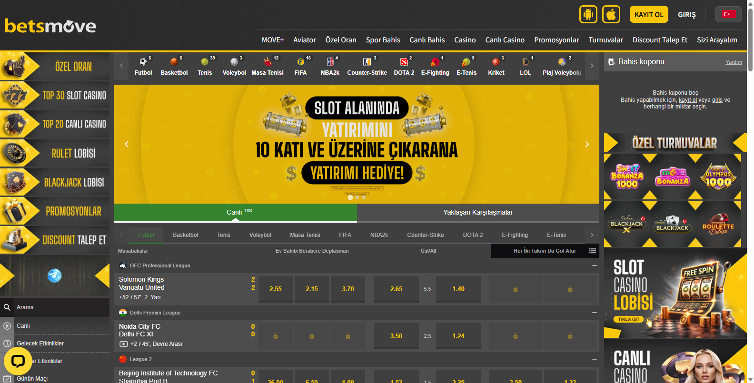This screenshot has width=754, height=383.
Task: Select the Turkish flag language selector
Action: (x=728, y=14)
